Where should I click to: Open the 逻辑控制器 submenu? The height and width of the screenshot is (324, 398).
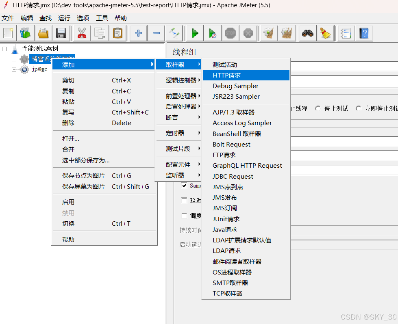179,80
